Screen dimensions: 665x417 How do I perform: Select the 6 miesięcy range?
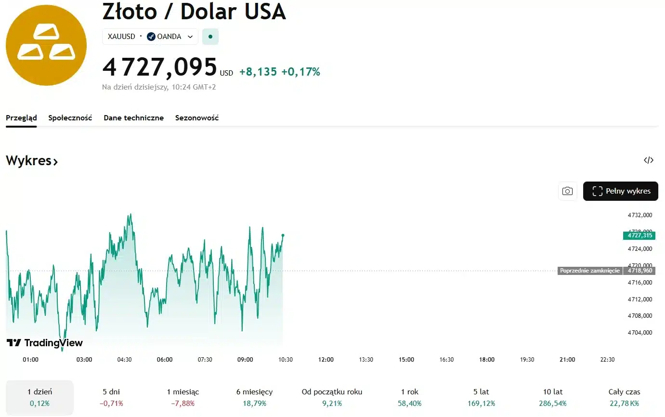click(x=254, y=397)
